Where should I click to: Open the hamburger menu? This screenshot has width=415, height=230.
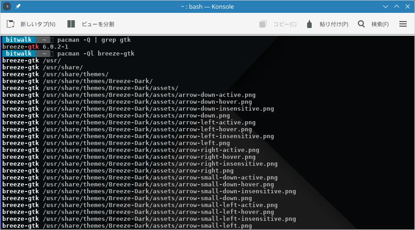(403, 24)
